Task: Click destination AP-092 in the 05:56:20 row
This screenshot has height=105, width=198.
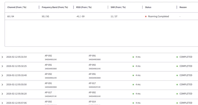Action: pyautogui.click(x=92, y=92)
